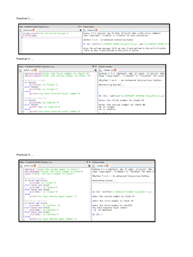Click the 'elif n2>n1:' code line
This screenshot has height=257, width=193.
pyautogui.click(x=32, y=87)
